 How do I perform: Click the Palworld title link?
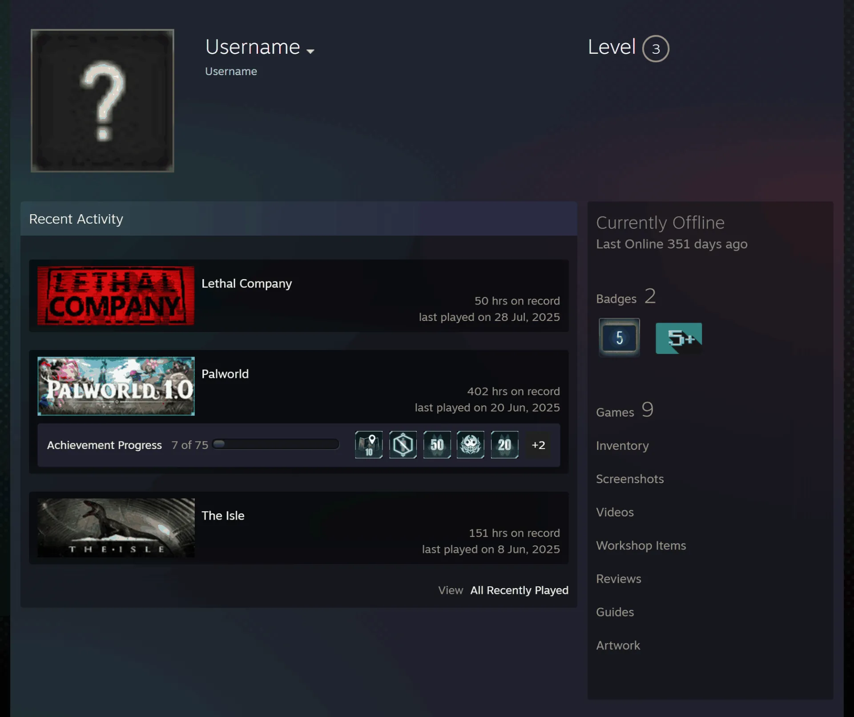pyautogui.click(x=225, y=374)
